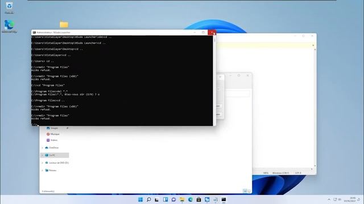
Task: Open Task View from taskbar
Action: [157, 199]
